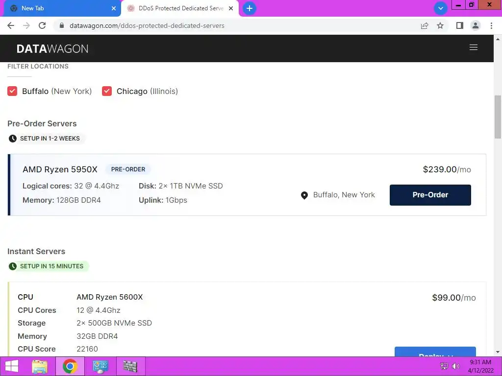Click the network tray icon

444,366
